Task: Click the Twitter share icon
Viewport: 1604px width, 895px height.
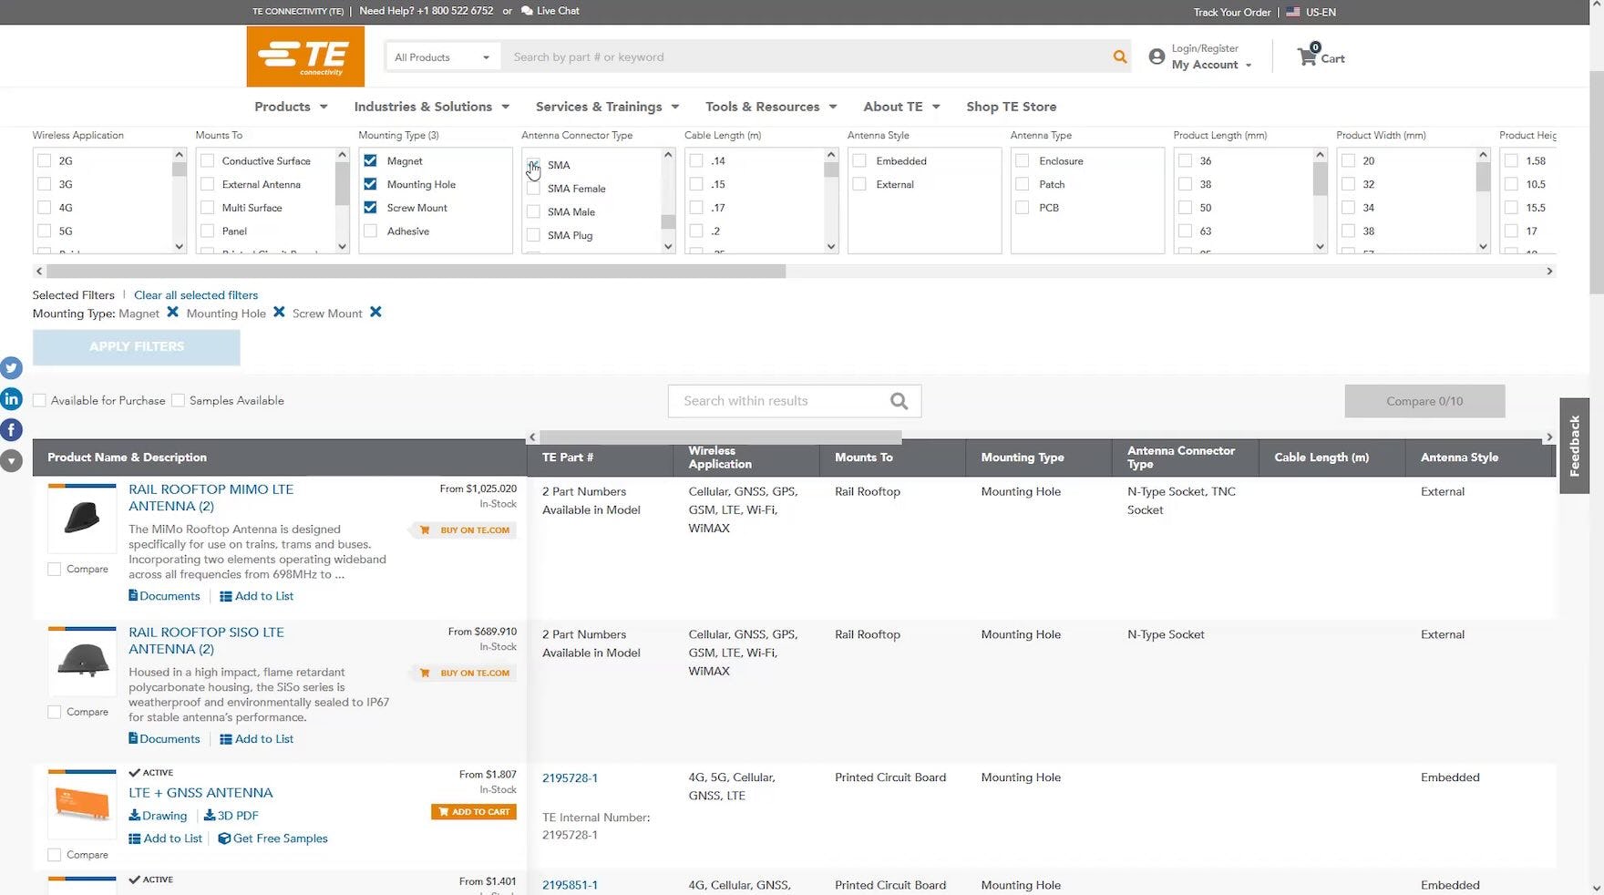Action: [11, 367]
